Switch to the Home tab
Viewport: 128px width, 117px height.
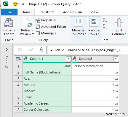pos(26,12)
